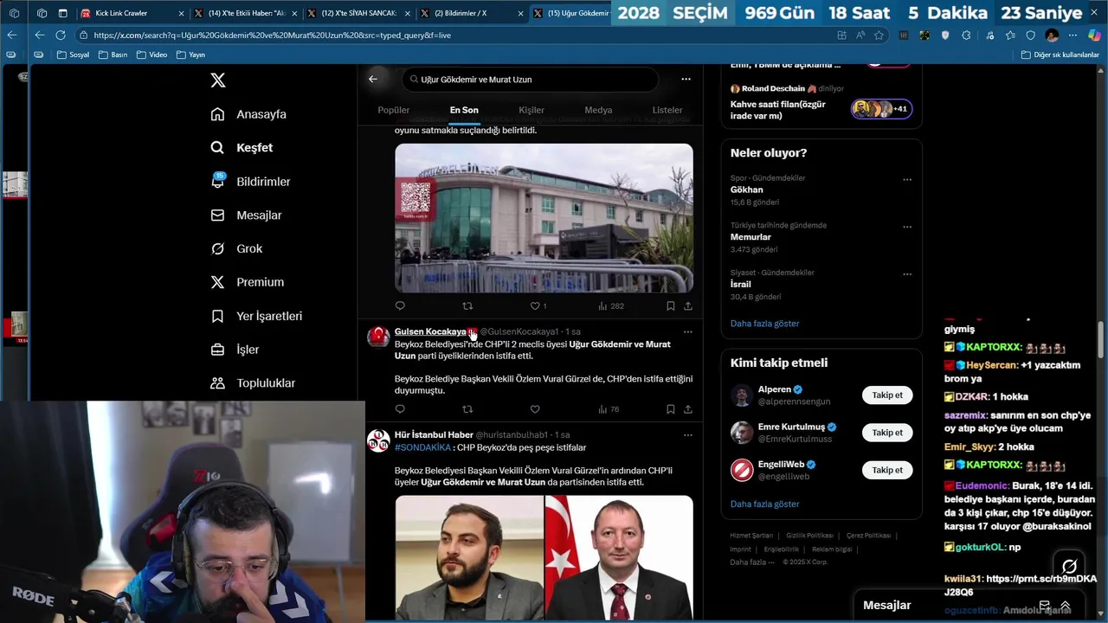Screen dimensions: 1108x623
Task: Open more options on Hür İstanbul Haber post
Action: click(688, 434)
